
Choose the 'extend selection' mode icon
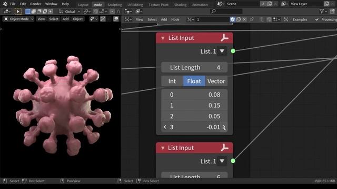tap(34, 12)
